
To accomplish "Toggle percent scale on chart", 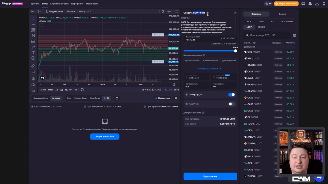I will tap(165, 90).
